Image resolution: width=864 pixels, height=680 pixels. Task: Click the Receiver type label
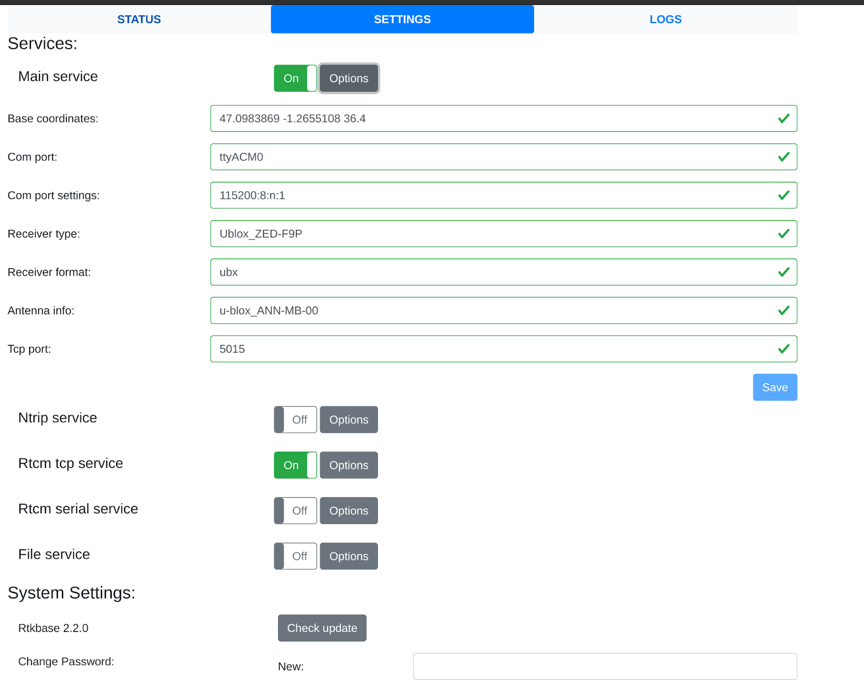(x=44, y=234)
